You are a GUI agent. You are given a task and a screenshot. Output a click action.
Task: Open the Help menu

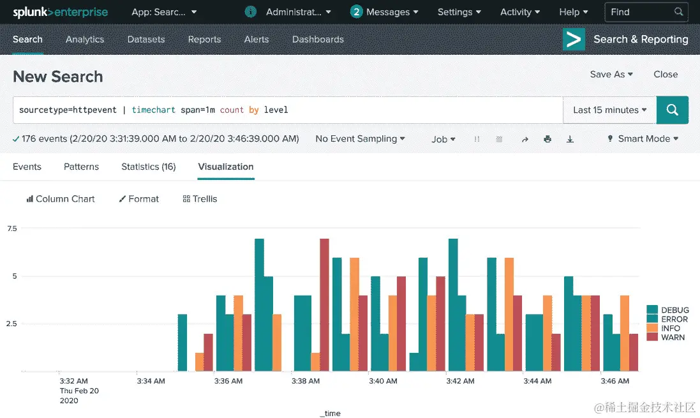573,12
